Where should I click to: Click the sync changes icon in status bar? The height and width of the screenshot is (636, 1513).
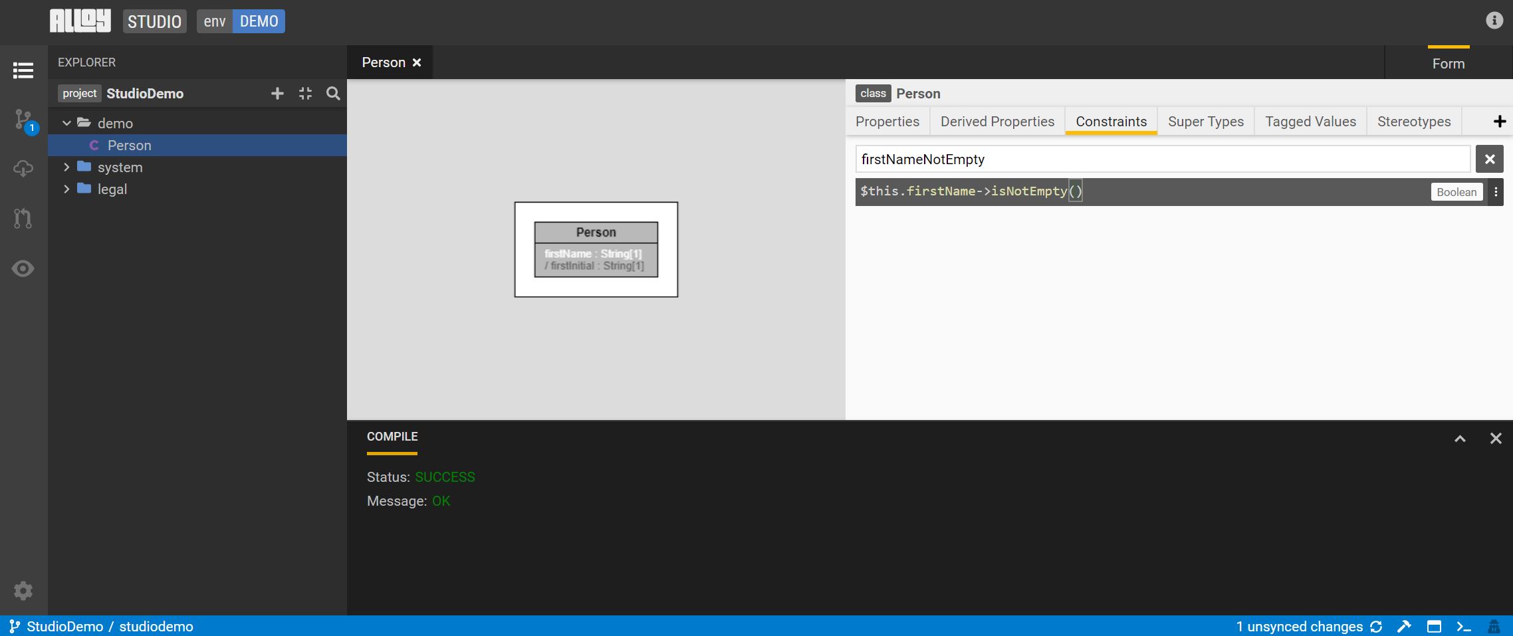click(x=1376, y=627)
